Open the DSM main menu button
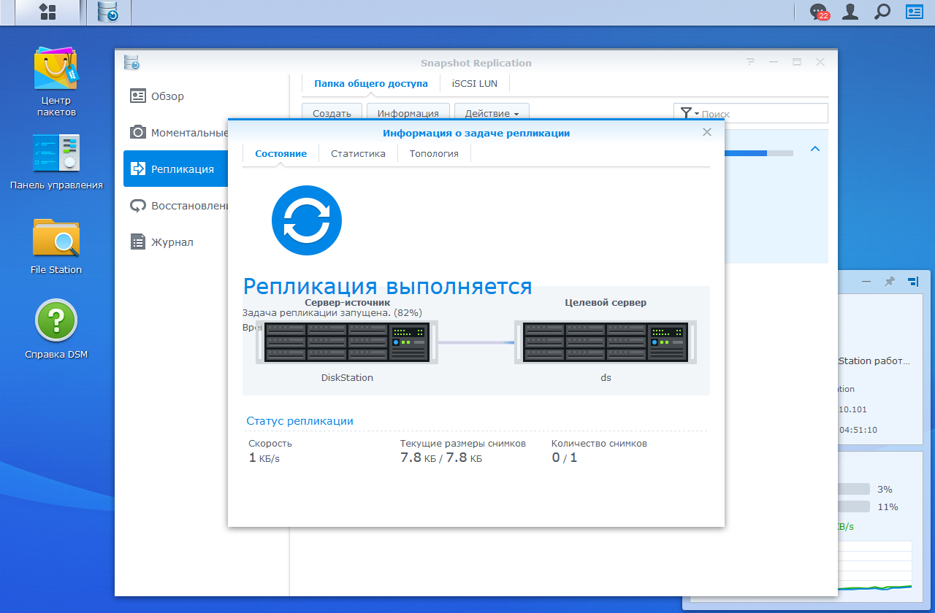 pyautogui.click(x=47, y=12)
